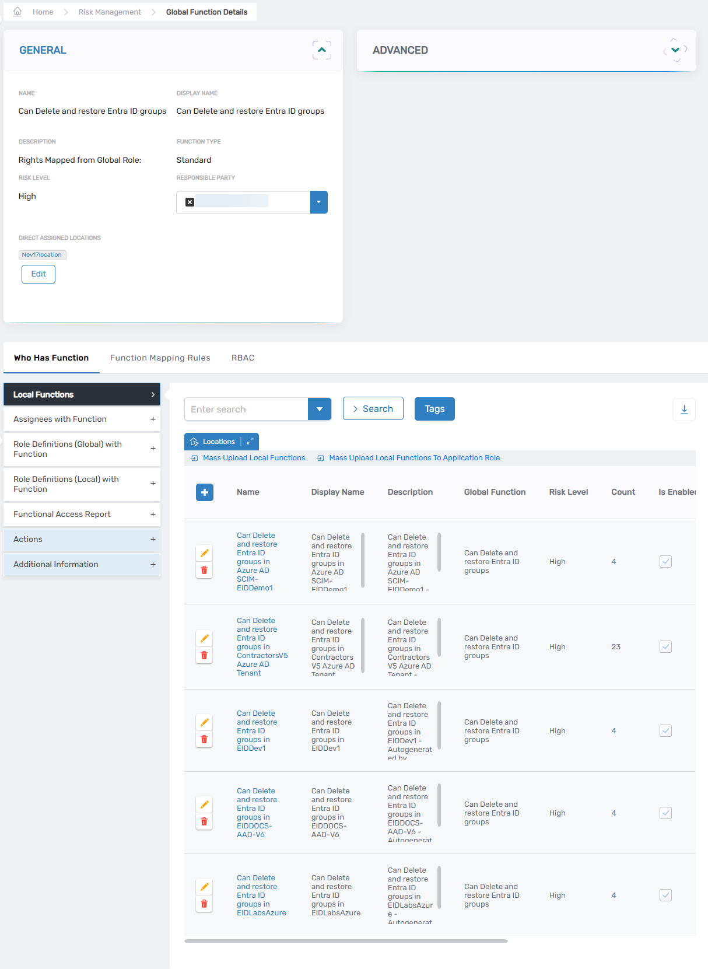Edit the Azure AD SCIM-EIDDemo1 row pencil icon

(x=204, y=553)
